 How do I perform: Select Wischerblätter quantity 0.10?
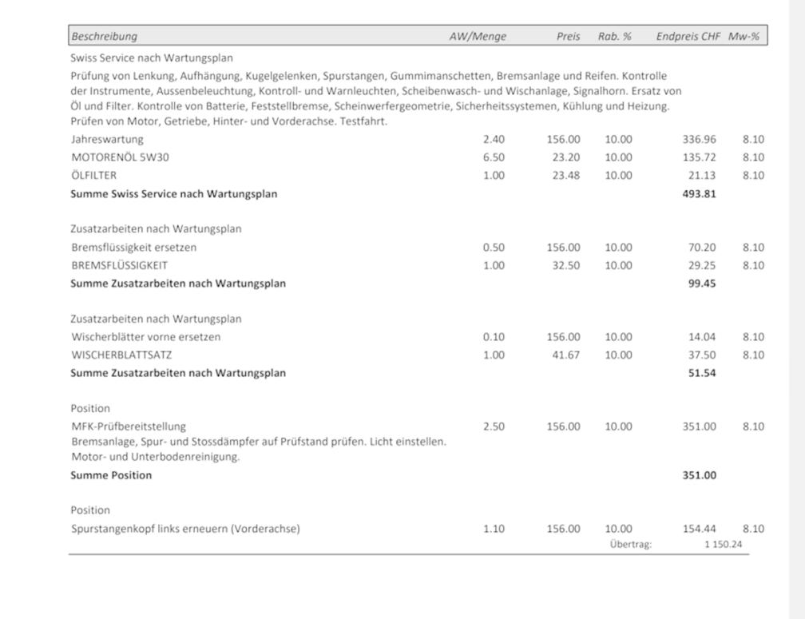[x=494, y=337]
